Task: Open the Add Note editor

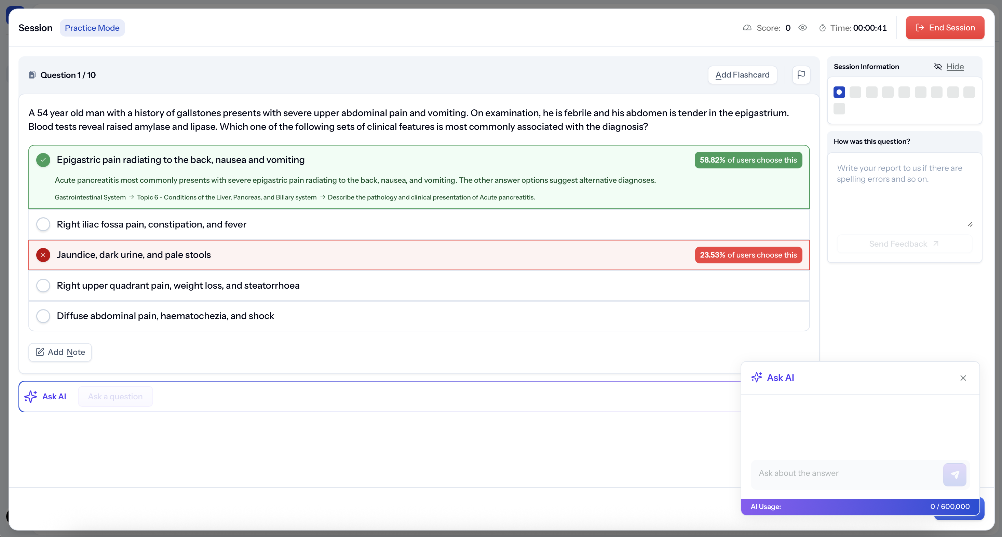Action: tap(60, 352)
